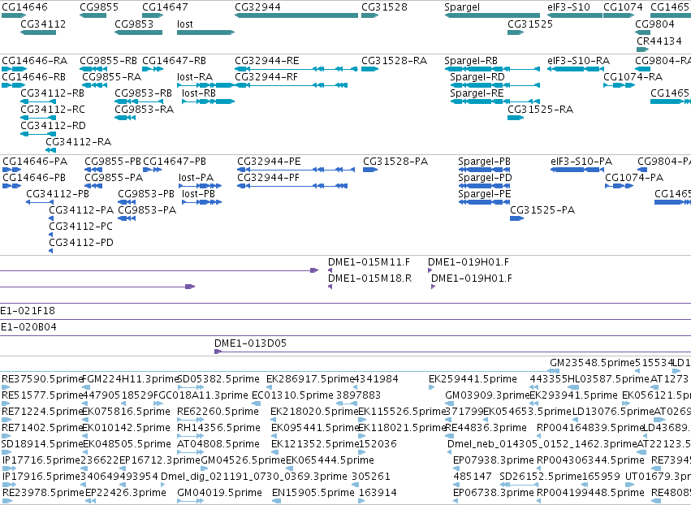Select the CG9804 gene name
Viewport: 691px width, 505px height.
click(x=654, y=24)
